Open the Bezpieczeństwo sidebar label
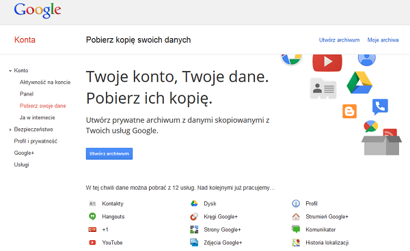The height and width of the screenshot is (251, 410). 33,130
